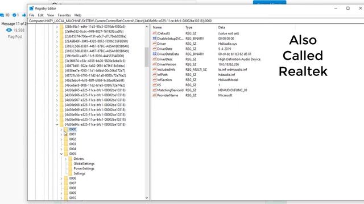Select the DriverDateData binary value icon
Image resolution: width=364 pixels, height=204 pixels.
pos(155,54)
